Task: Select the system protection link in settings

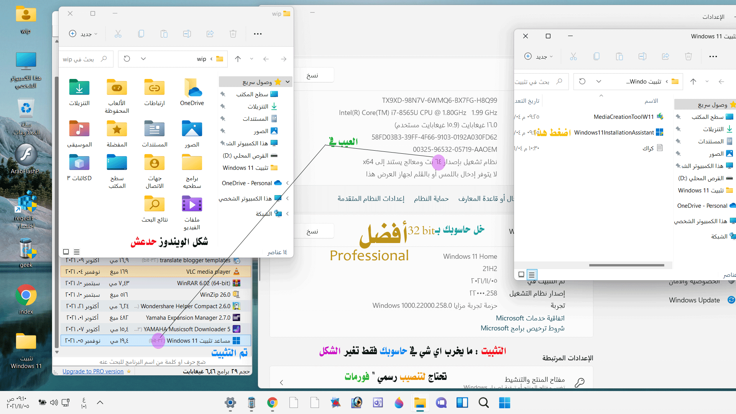Action: tap(431, 199)
